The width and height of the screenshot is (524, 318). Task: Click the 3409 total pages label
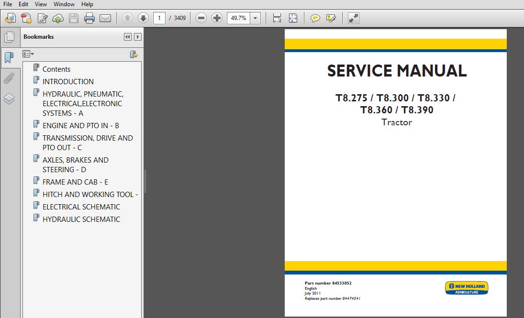(x=180, y=18)
